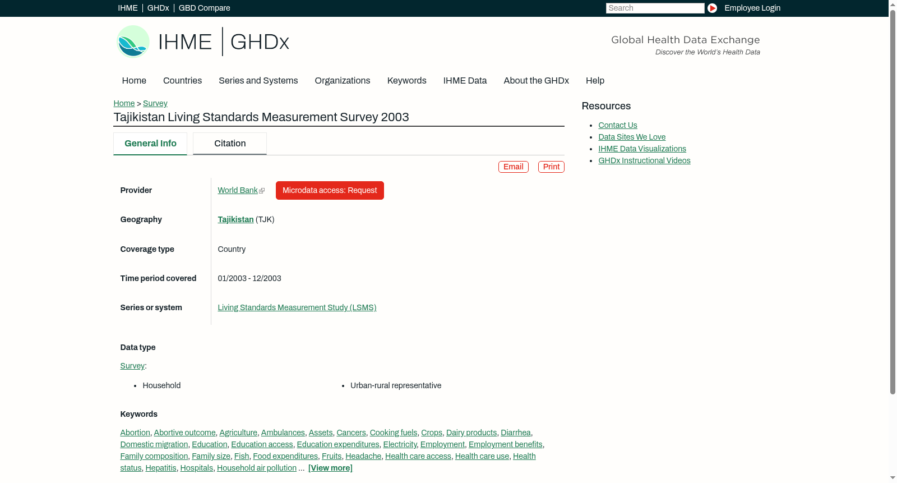Open the Hepatitis keyword
The width and height of the screenshot is (897, 483).
tap(161, 468)
